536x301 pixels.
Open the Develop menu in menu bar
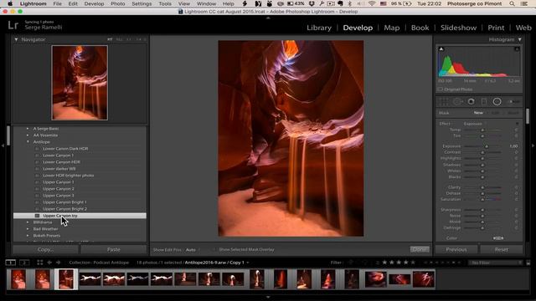(94, 3)
